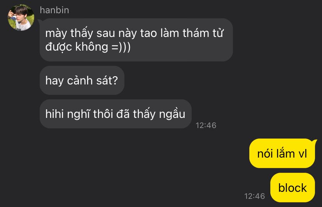Click the 12:46 timestamp beside the received message

point(206,125)
